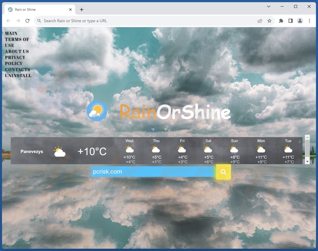
Task: Click the weather widget scrollbar thumb
Action: pyautogui.click(x=307, y=148)
